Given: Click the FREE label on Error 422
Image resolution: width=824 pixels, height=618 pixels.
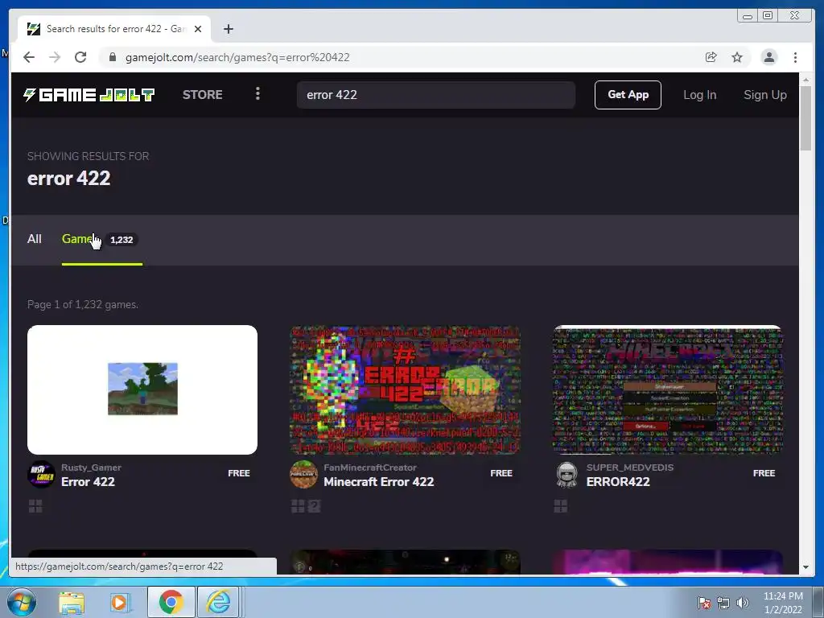Looking at the screenshot, I should pos(238,473).
